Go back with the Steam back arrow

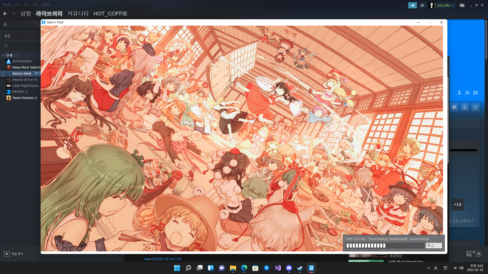tap(5, 14)
